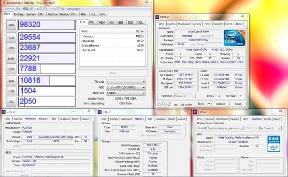
Task: Click the CrystalMark title bar app icon
Action: [x=4, y=3]
